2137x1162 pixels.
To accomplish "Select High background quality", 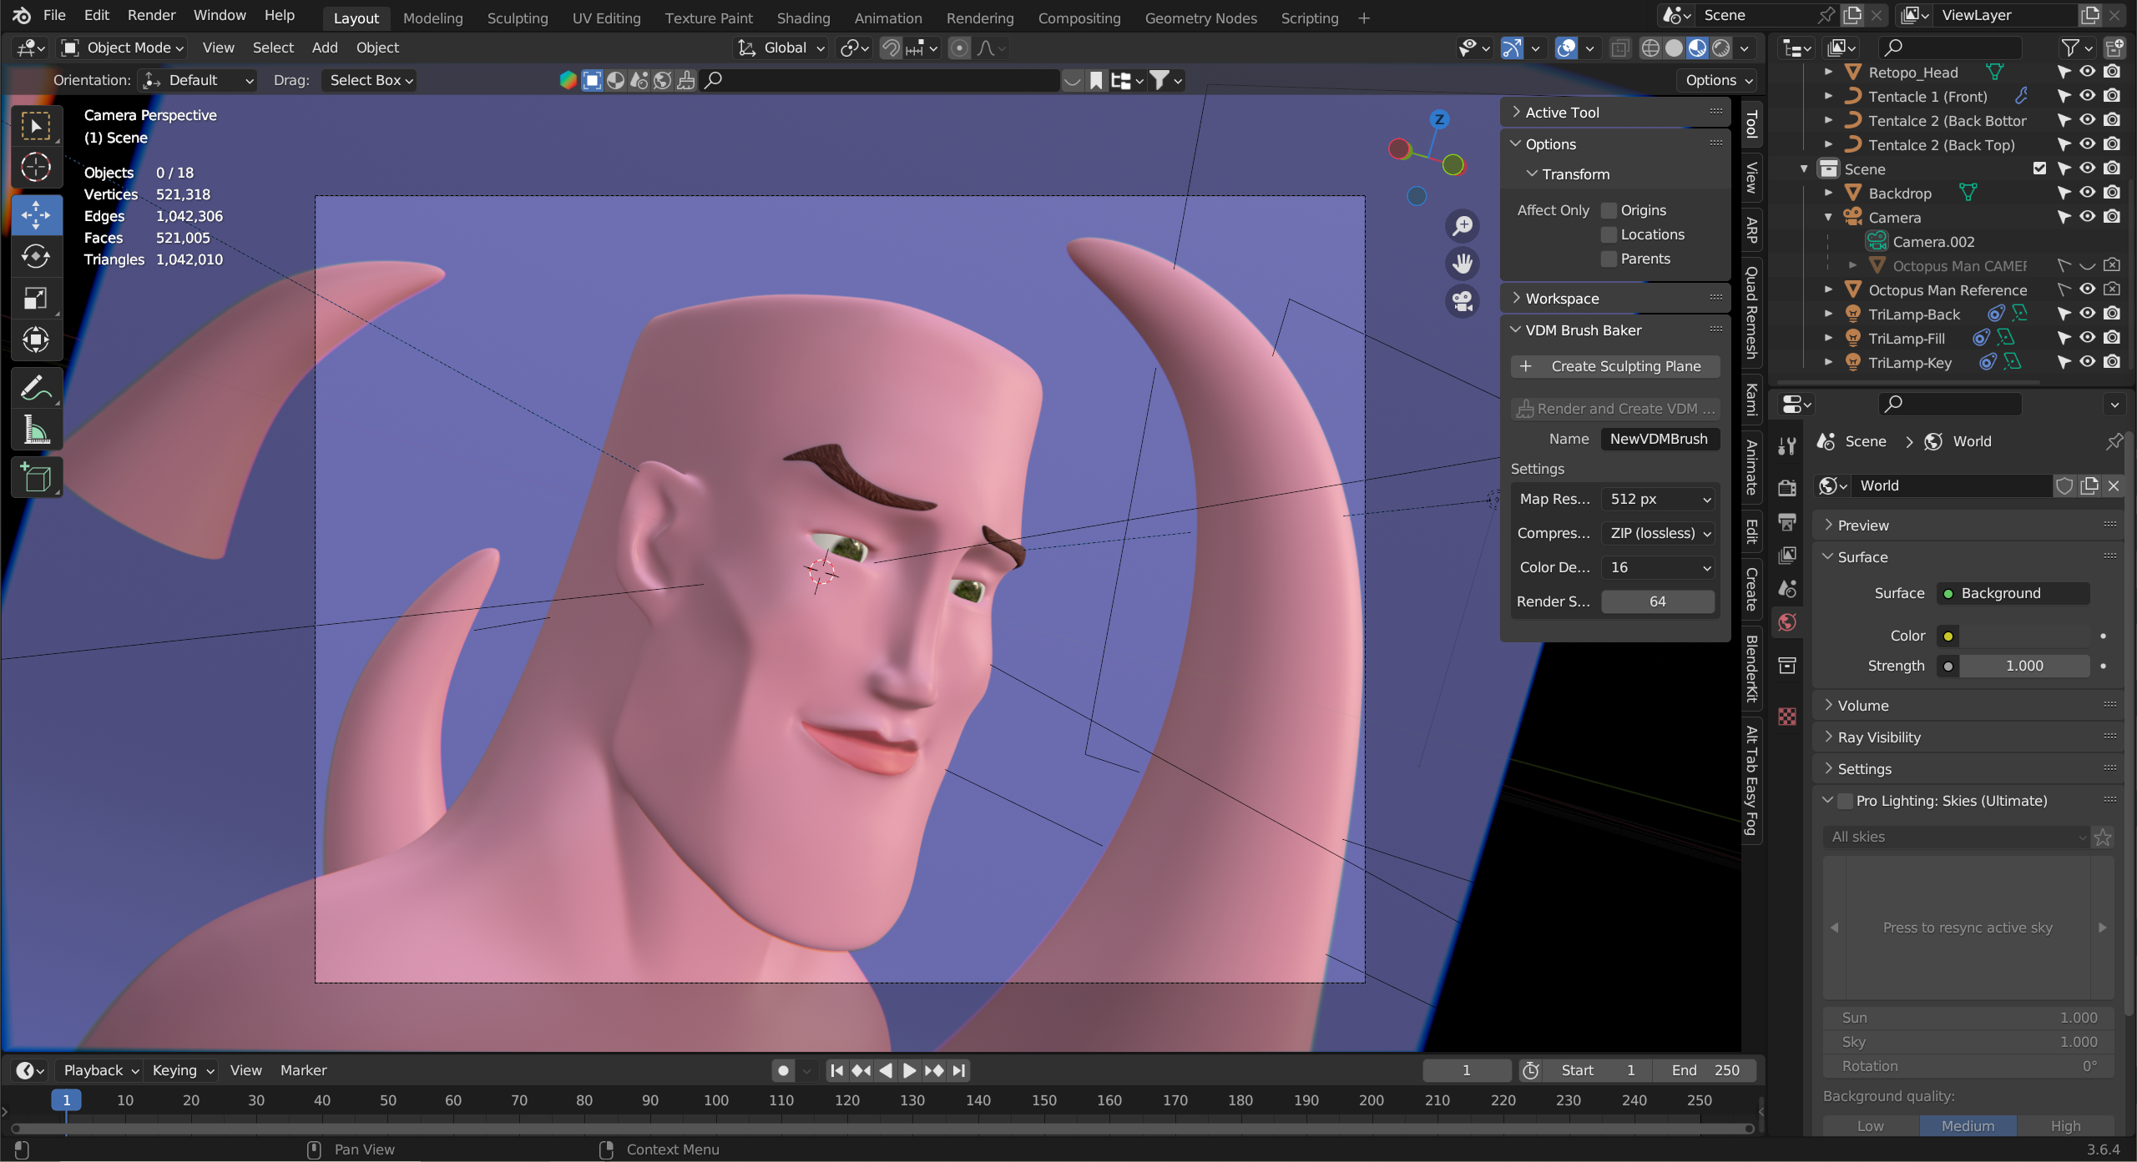I will pos(2064,1125).
